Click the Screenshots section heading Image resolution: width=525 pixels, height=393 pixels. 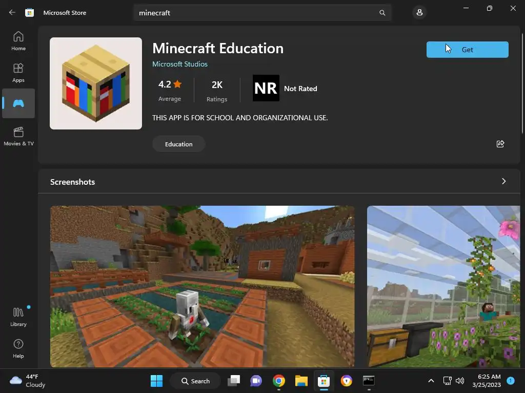pos(73,182)
